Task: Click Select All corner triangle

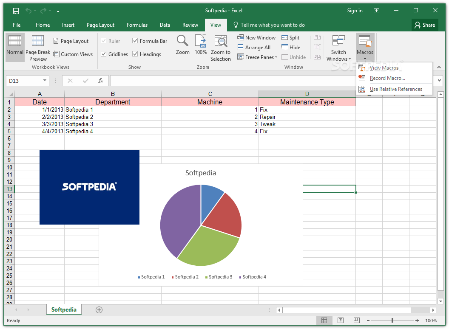Action: pos(11,94)
